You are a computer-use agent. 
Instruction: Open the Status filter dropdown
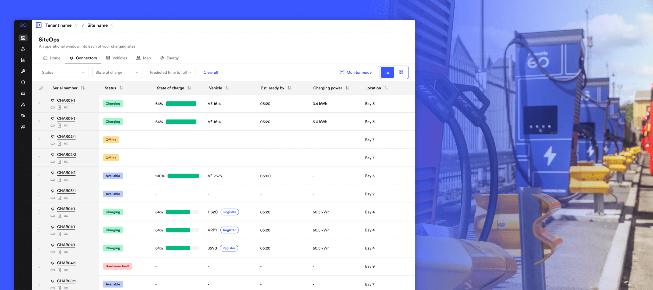pos(63,72)
